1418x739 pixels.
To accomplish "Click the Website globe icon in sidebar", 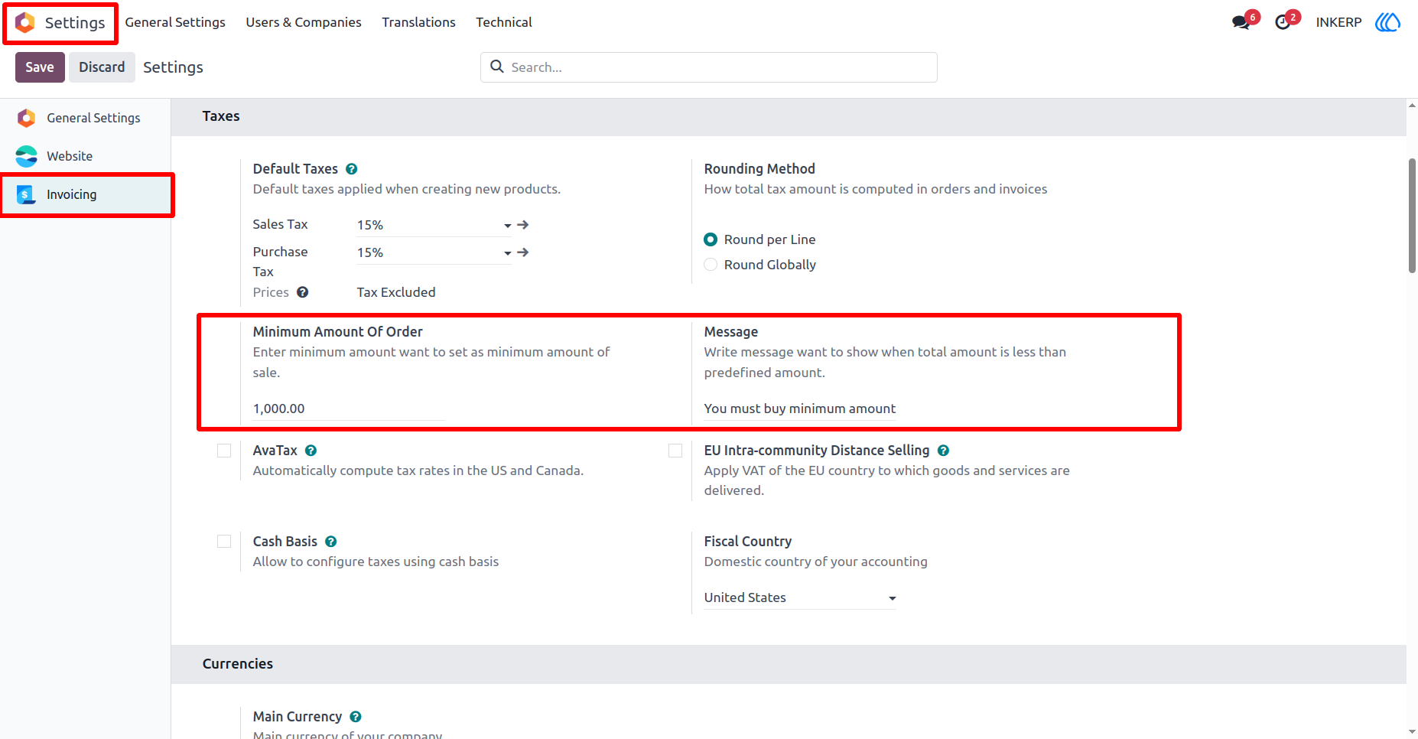I will tap(26, 156).
